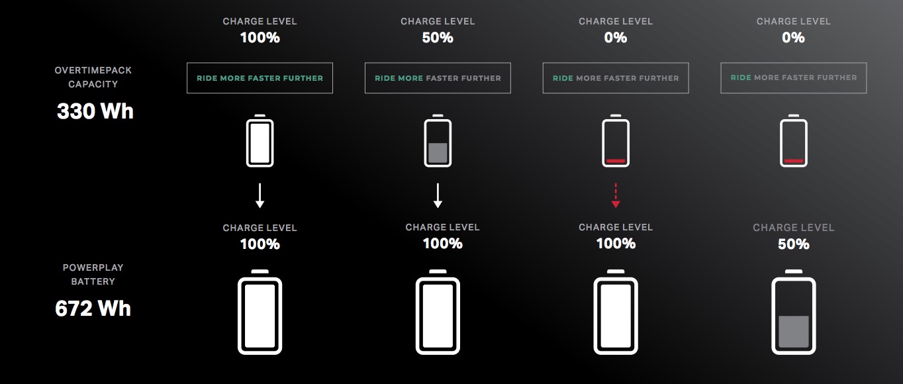Click the dimmest RIDE MORE FASTER FURTHER box
Image resolution: width=903 pixels, height=384 pixels.
point(793,78)
